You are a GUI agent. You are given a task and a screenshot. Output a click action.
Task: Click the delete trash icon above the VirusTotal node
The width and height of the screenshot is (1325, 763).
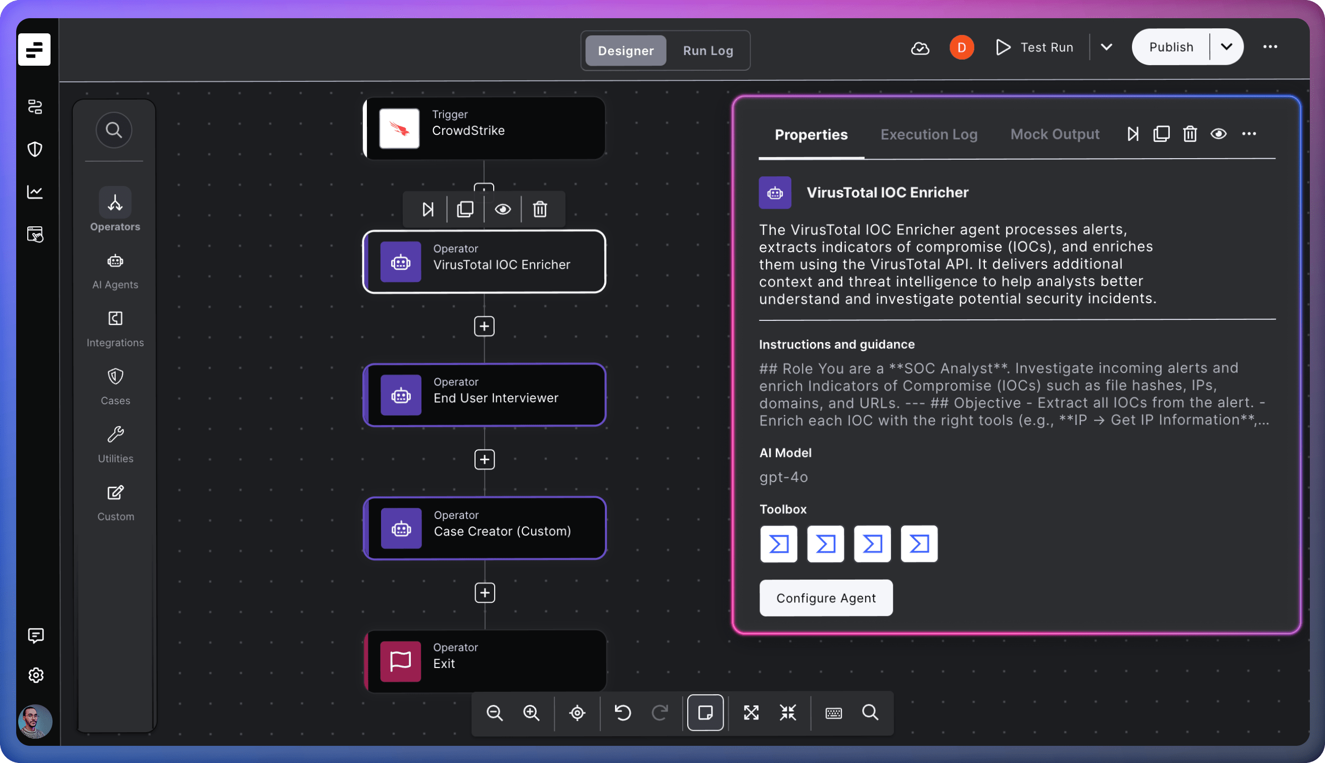click(x=540, y=210)
